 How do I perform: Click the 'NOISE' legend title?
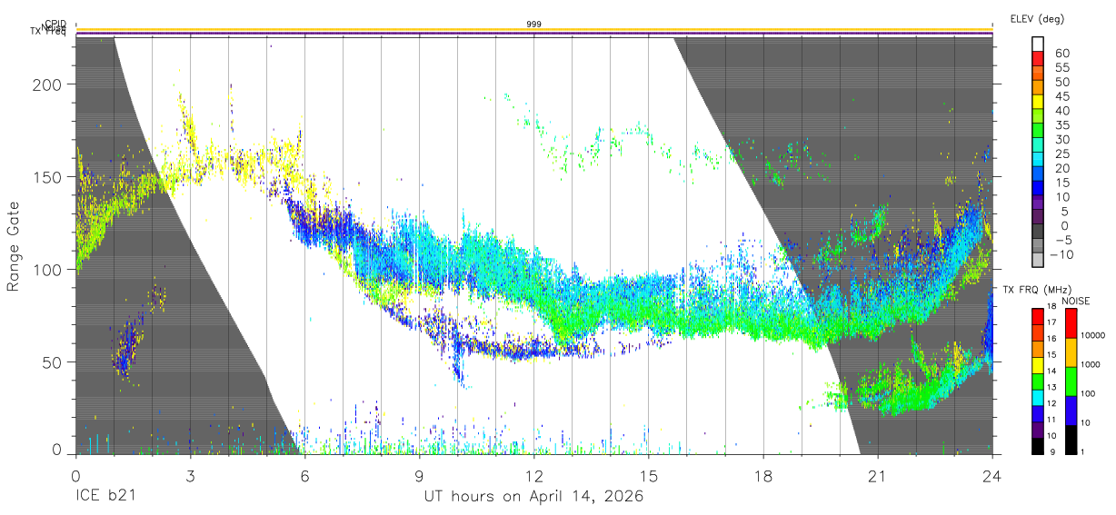pyautogui.click(x=1075, y=301)
